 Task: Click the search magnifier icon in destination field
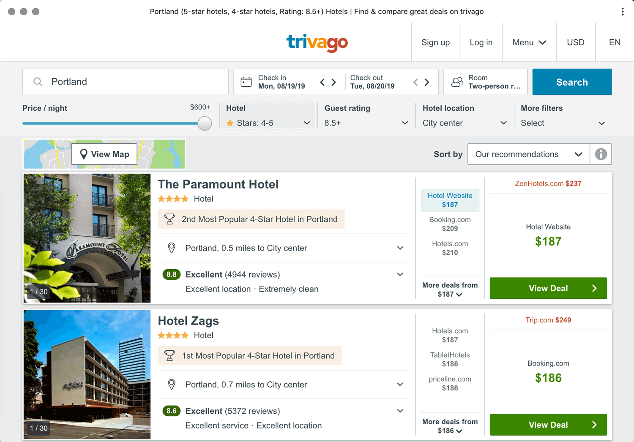(38, 82)
